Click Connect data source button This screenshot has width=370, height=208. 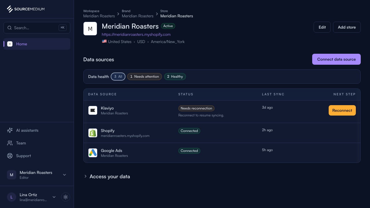coord(336,59)
